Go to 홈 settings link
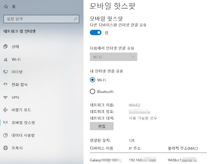 pos(14,6)
